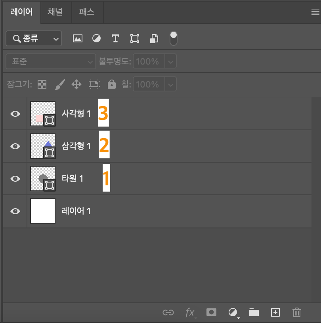Create a new group folder
321x323 pixels.
(254, 312)
